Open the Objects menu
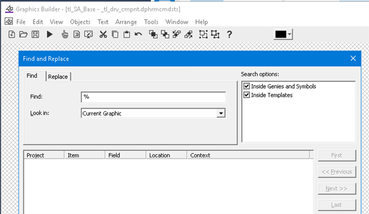This screenshot has width=369, height=214. [x=80, y=22]
